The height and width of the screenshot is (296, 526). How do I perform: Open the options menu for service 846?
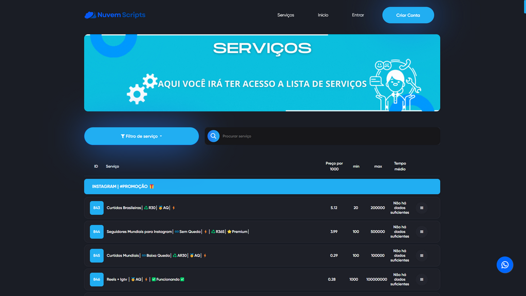421,279
